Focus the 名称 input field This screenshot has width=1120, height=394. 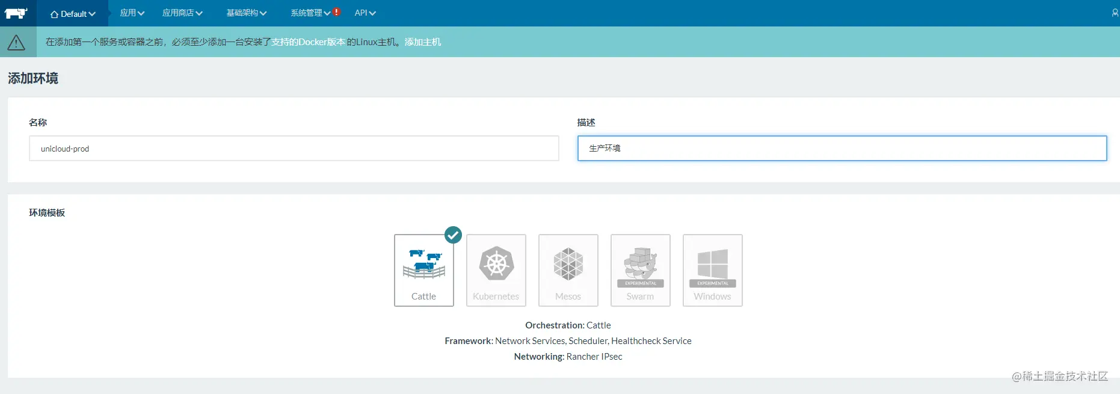click(x=294, y=148)
